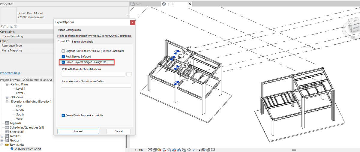Switch to the Structural Analysis tab
Image resolution: width=360 pixels, height=152 pixels.
pos(82,41)
